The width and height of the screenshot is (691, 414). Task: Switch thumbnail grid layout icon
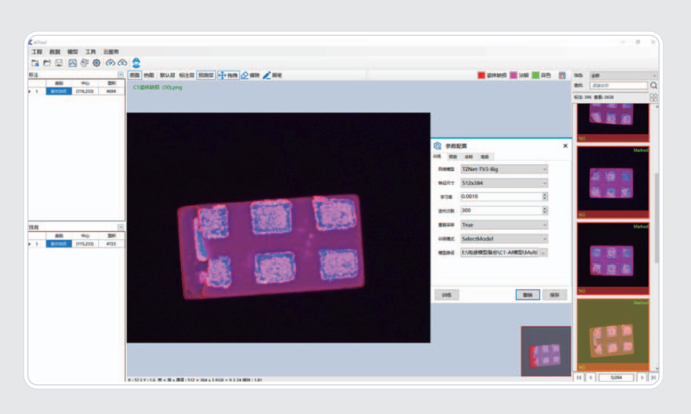coord(654,97)
